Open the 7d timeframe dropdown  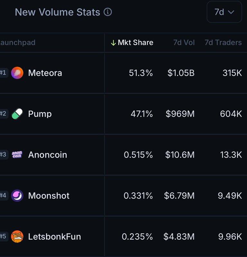click(224, 12)
